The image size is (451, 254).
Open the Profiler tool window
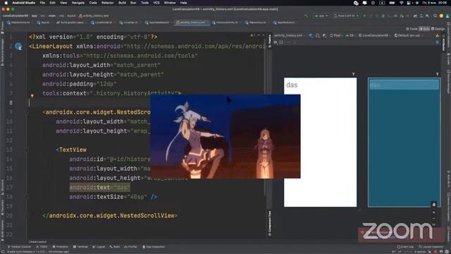(131, 247)
